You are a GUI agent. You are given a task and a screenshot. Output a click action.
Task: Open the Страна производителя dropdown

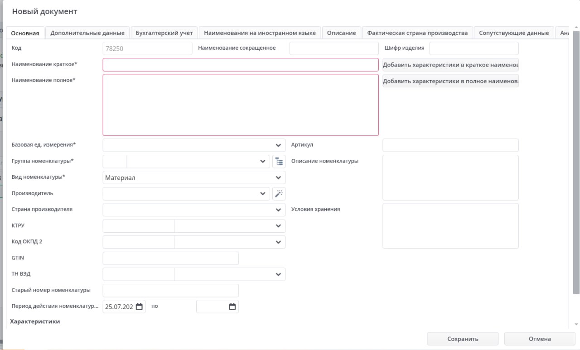pyautogui.click(x=278, y=210)
